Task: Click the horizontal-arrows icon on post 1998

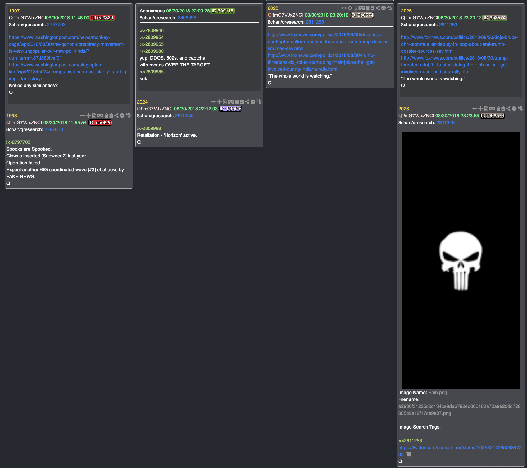Action: point(83,116)
